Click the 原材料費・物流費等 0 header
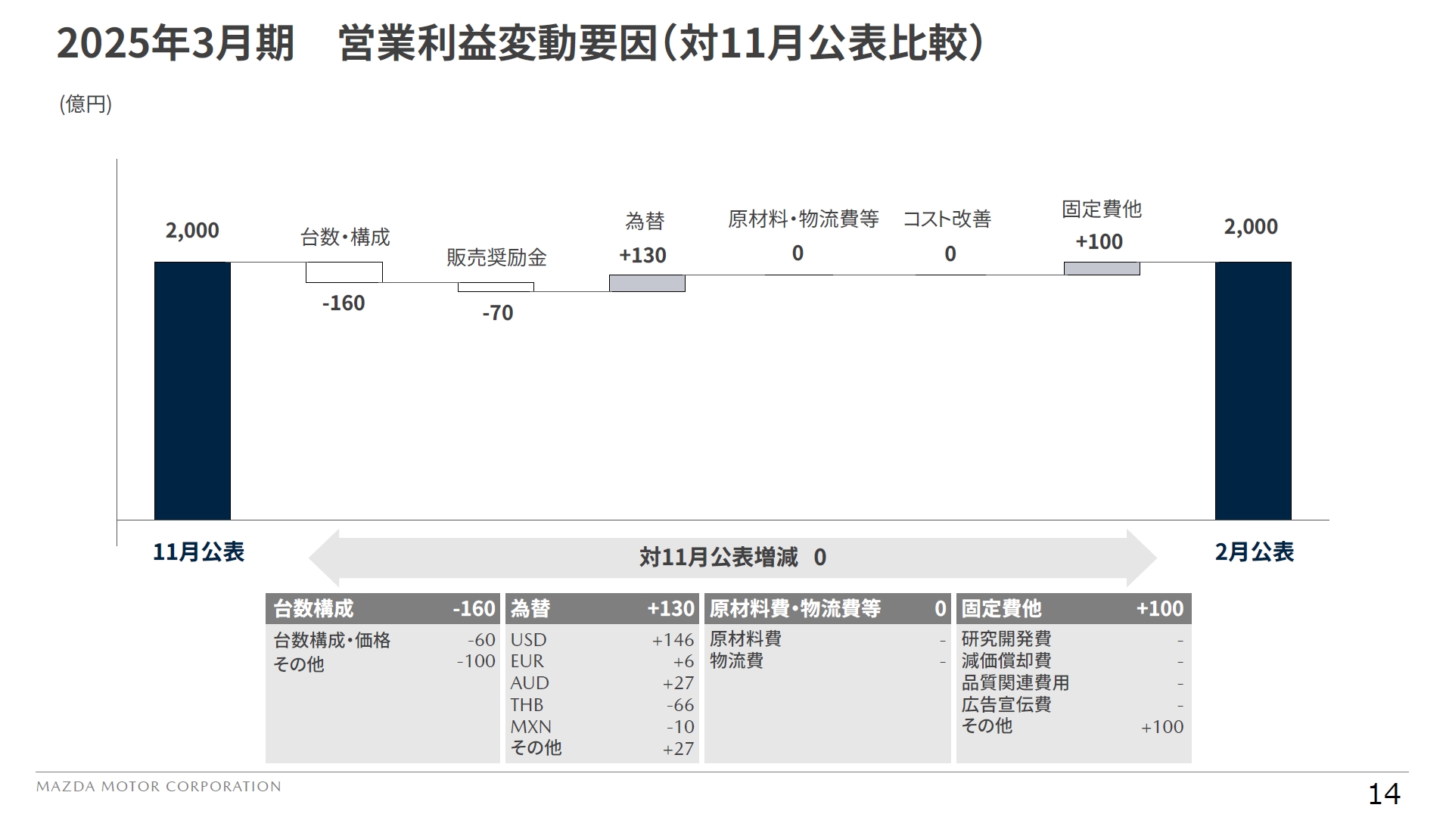This screenshot has width=1446, height=814. click(x=825, y=607)
